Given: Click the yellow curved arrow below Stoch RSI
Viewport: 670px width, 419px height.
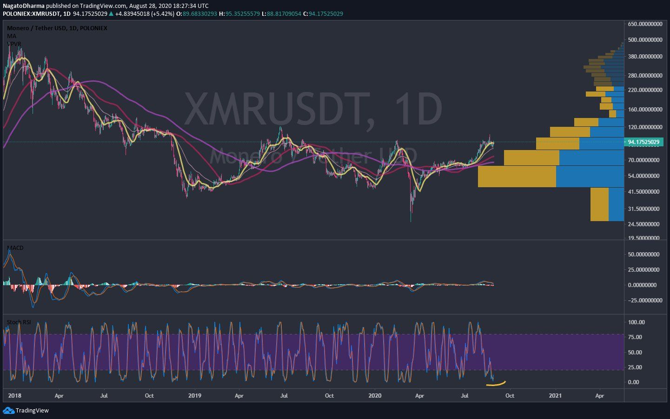Looking at the screenshot, I should [495, 383].
